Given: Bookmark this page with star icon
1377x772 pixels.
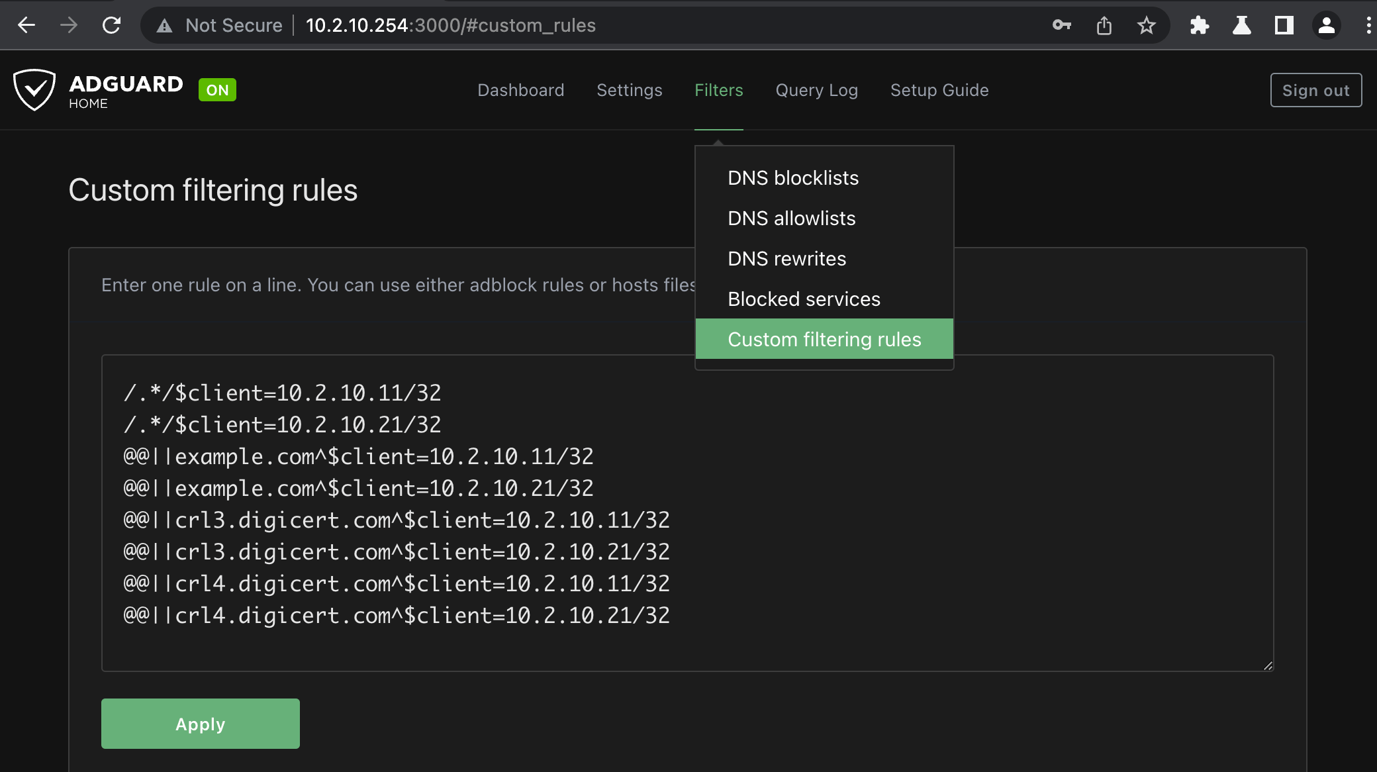Looking at the screenshot, I should (1146, 25).
